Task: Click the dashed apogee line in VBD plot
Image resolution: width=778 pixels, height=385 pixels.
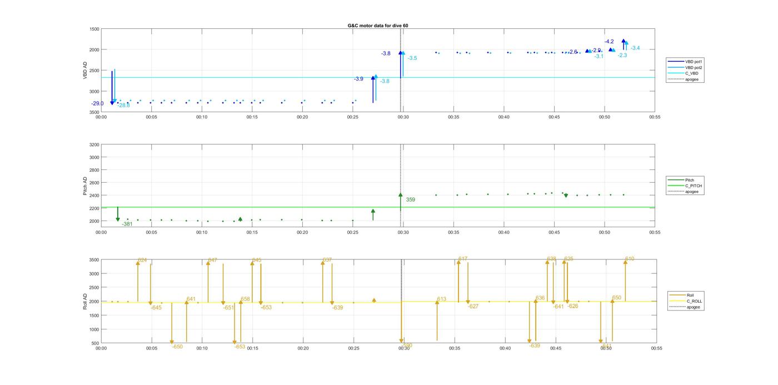Action: pyautogui.click(x=401, y=71)
